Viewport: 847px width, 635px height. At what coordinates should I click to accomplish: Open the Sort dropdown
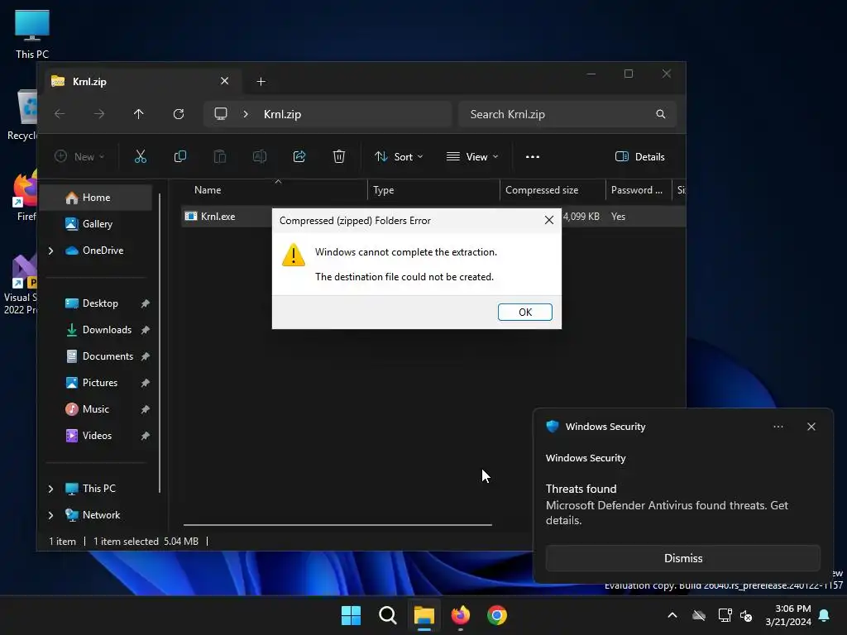399,156
